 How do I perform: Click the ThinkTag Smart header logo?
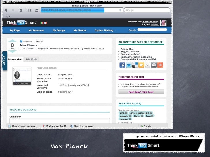click(x=21, y=22)
